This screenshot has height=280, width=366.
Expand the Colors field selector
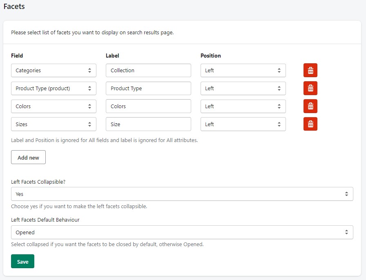coord(54,107)
